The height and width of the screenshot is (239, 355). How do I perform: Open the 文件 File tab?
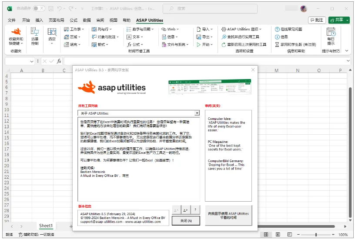click(12, 20)
